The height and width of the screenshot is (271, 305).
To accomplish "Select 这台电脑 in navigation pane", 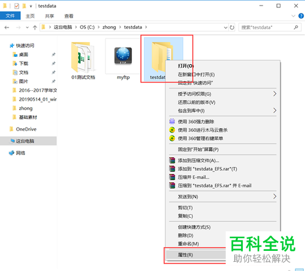I will [x=25, y=141].
